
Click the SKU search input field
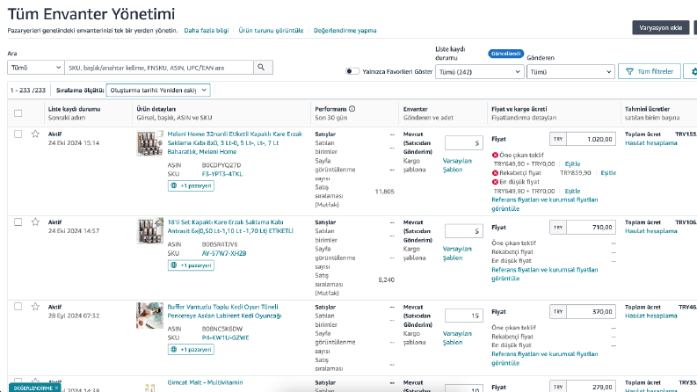tap(159, 68)
